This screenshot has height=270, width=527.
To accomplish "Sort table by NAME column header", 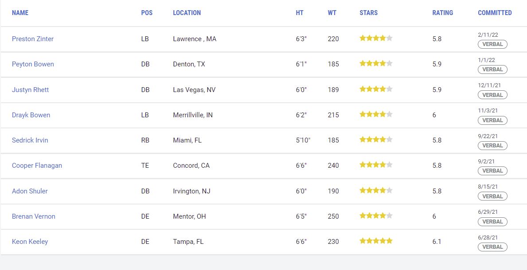I will click(x=20, y=13).
